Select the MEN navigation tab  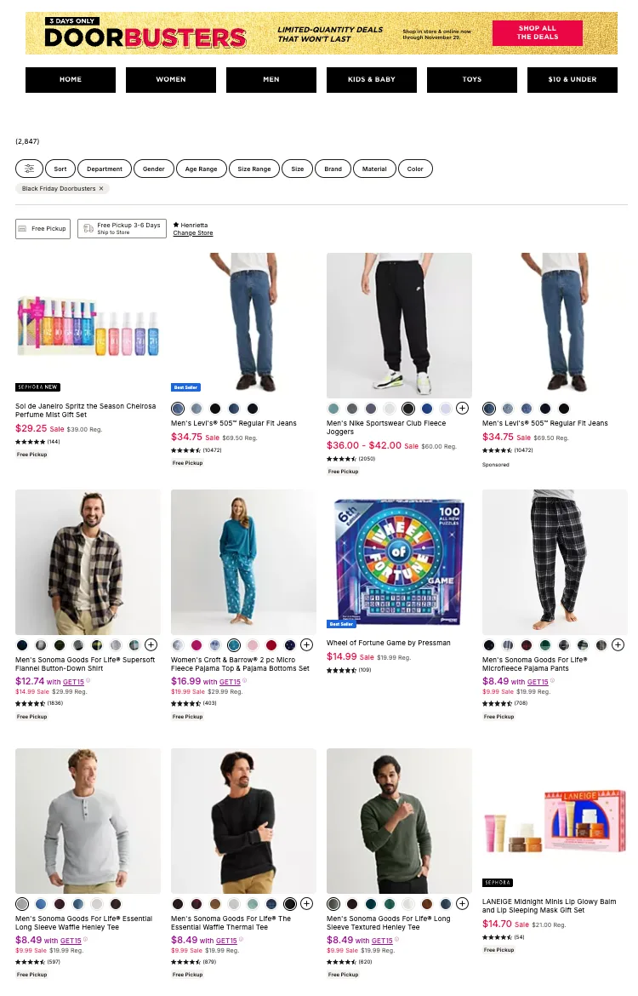(271, 79)
